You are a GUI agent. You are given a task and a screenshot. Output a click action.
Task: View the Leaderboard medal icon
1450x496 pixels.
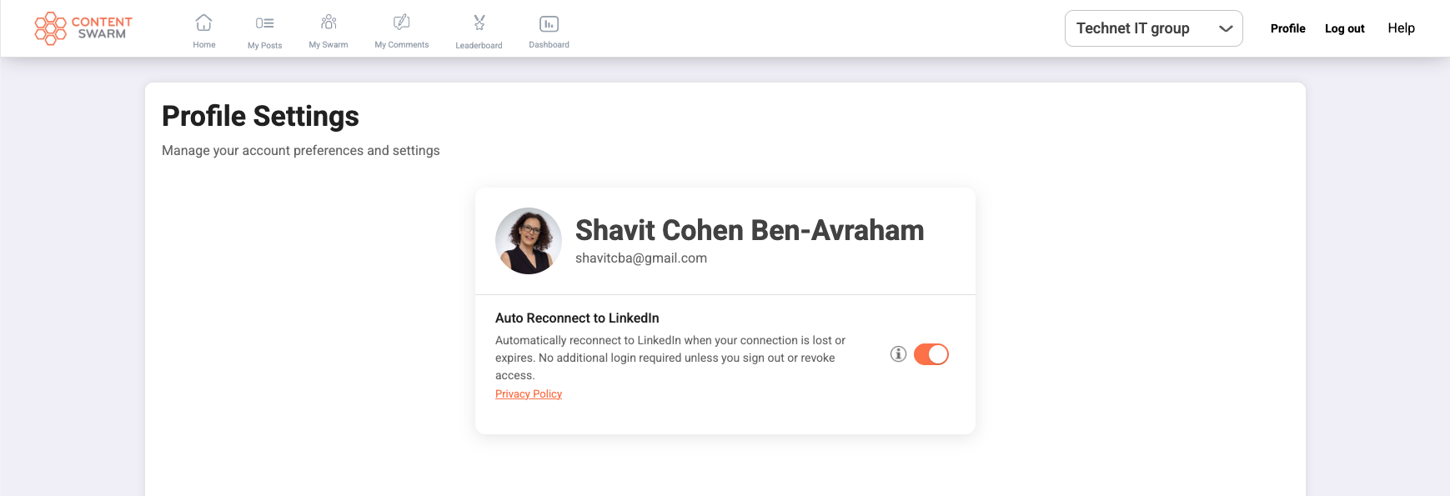(479, 23)
